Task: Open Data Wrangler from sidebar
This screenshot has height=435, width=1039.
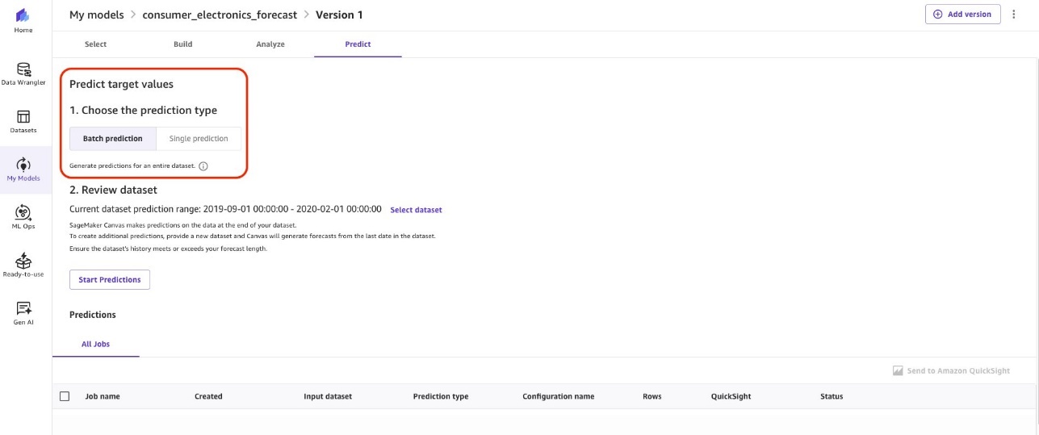Action: coord(23,73)
